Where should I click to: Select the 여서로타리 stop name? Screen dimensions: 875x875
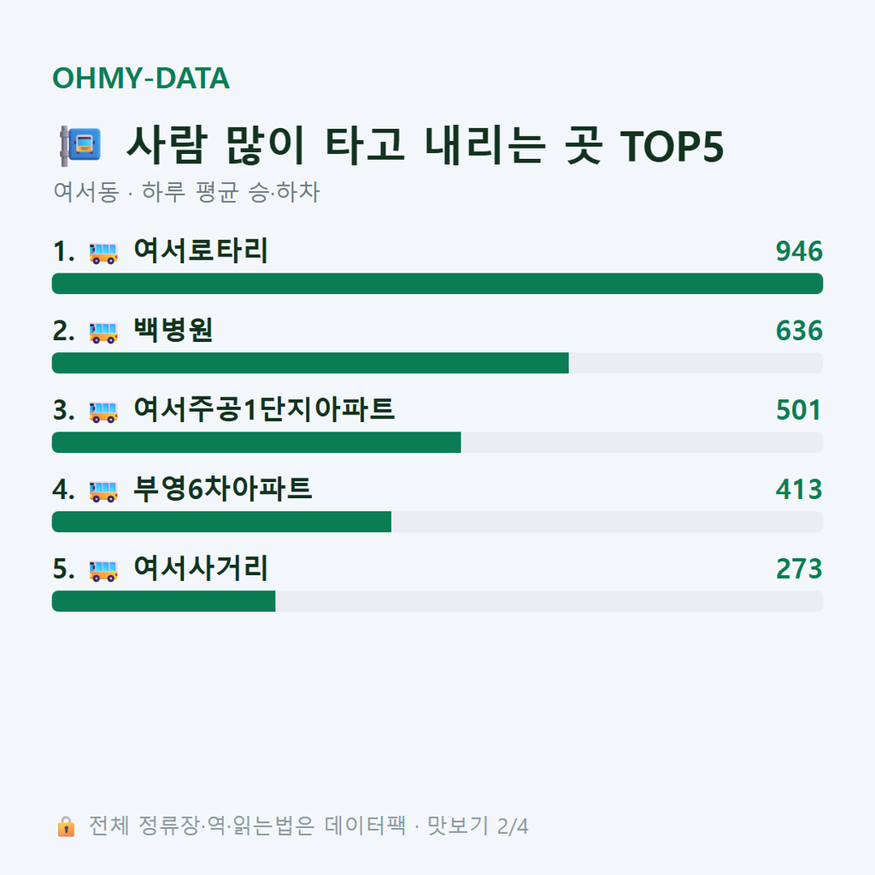click(201, 250)
